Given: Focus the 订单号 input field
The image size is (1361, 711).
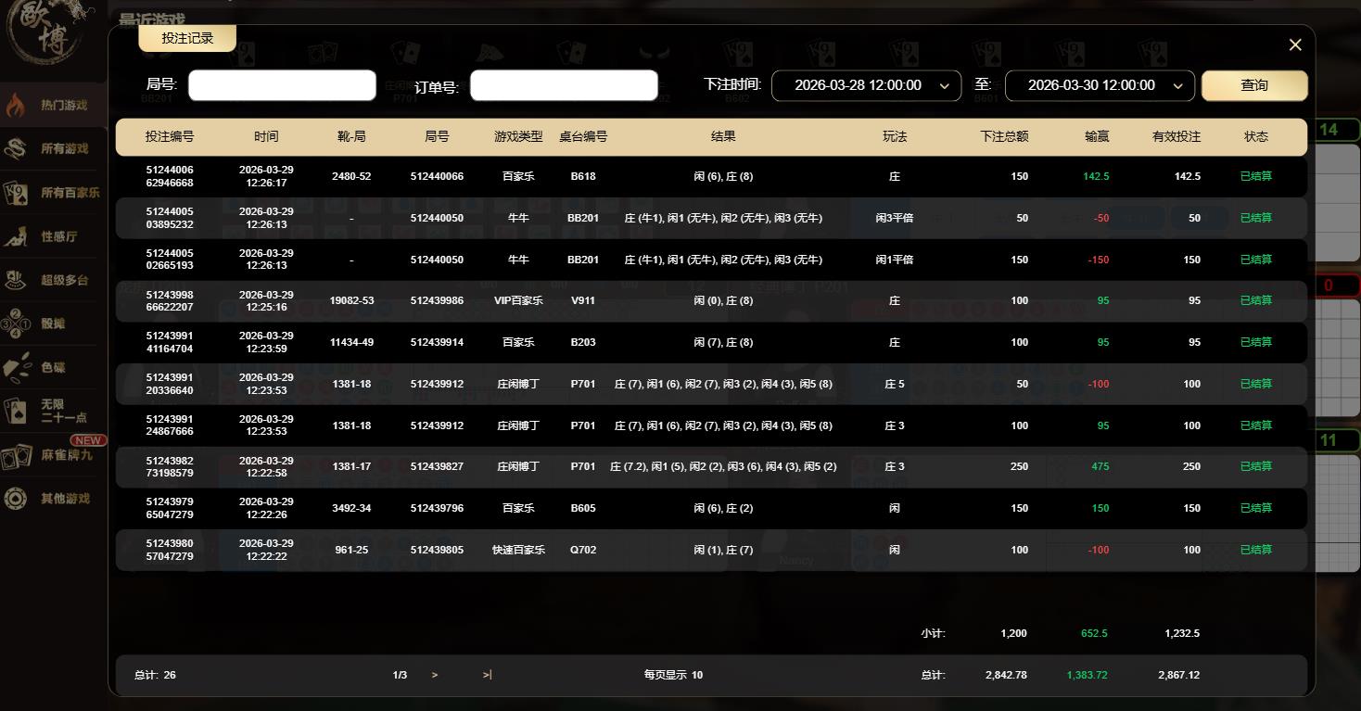Looking at the screenshot, I should coord(564,85).
